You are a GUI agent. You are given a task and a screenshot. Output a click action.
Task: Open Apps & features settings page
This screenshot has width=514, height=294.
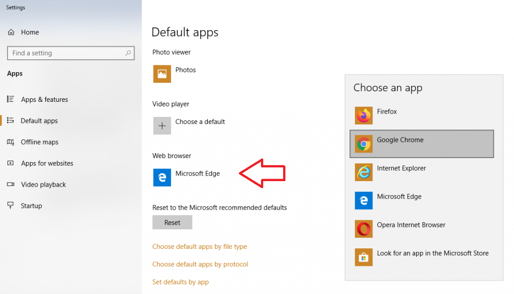click(44, 99)
